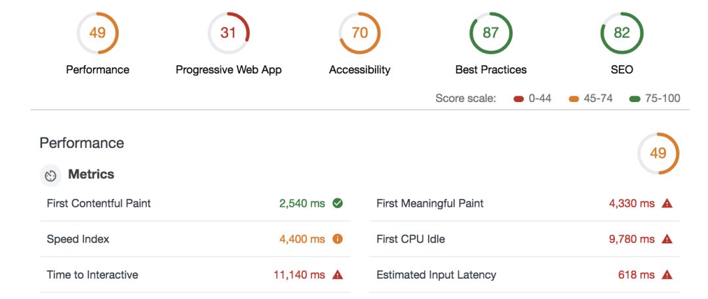Click the stopwatch icon beside Metrics
The image size is (708, 299).
[50, 175]
